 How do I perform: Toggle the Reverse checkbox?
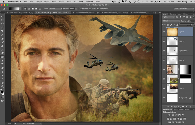pos(81,9)
